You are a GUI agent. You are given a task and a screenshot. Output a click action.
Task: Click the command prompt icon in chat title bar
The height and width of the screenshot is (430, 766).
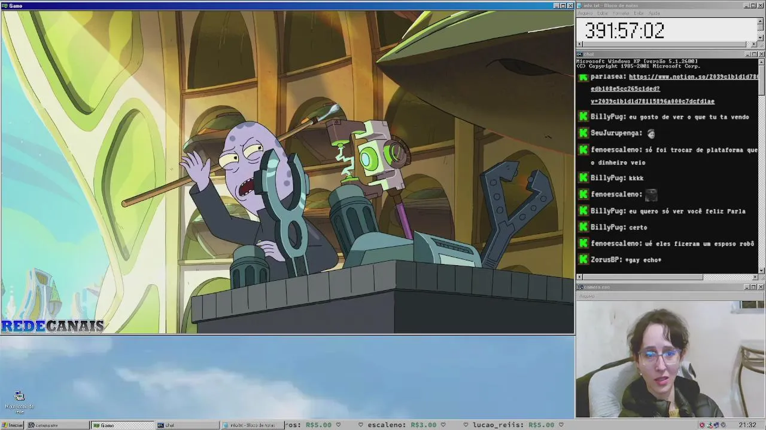(580, 54)
